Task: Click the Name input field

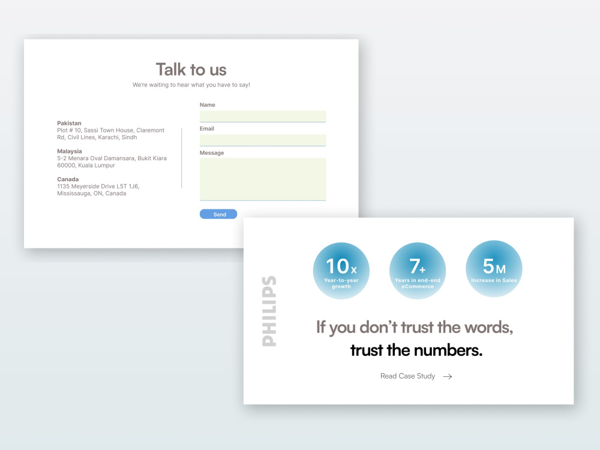Action: pos(263,116)
